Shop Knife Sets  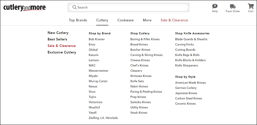coord(137,81)
